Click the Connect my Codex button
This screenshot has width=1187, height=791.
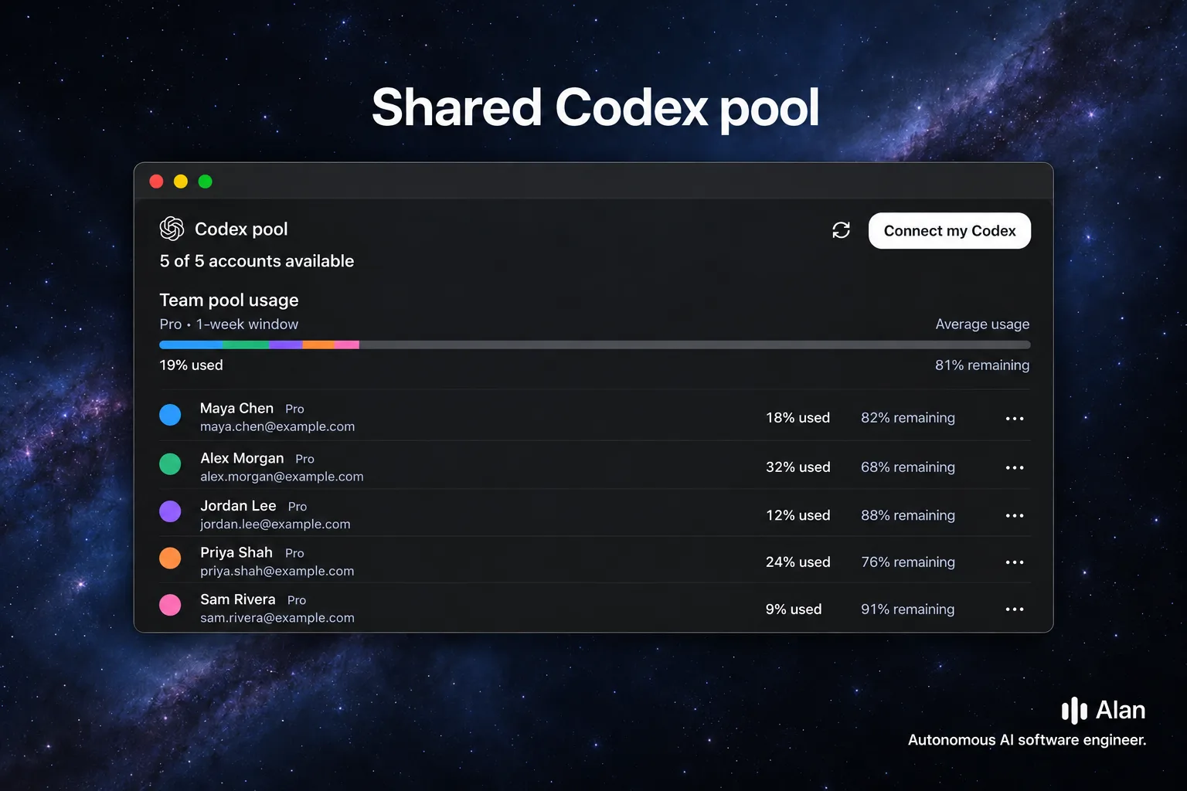click(950, 231)
